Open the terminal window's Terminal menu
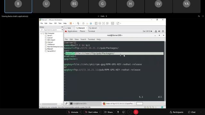The image size is (205, 115). (x=91, y=39)
